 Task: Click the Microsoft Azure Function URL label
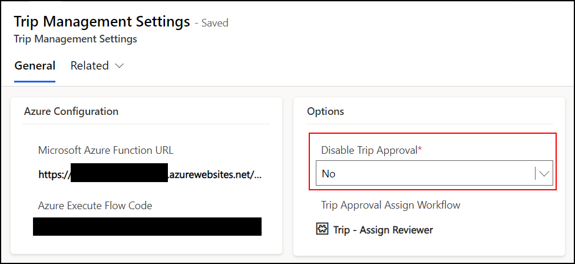click(x=105, y=150)
